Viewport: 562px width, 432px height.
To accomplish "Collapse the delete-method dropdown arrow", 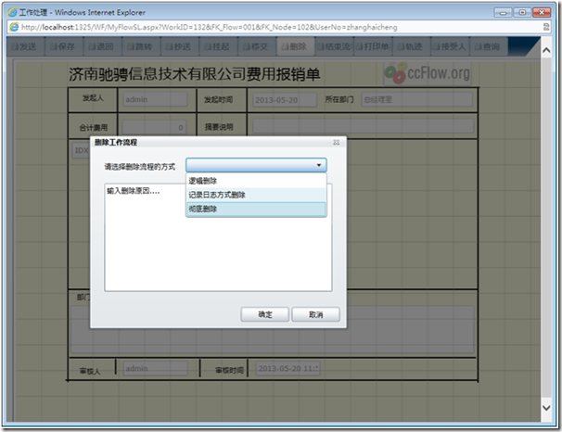I will [319, 165].
